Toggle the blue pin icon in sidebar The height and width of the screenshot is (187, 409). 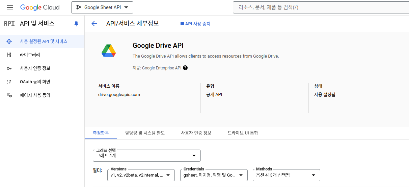[x=76, y=24]
